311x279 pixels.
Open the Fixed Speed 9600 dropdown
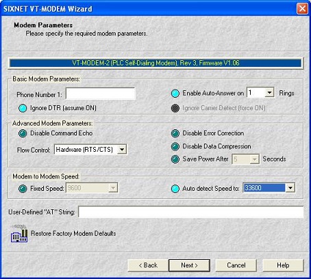click(x=113, y=188)
